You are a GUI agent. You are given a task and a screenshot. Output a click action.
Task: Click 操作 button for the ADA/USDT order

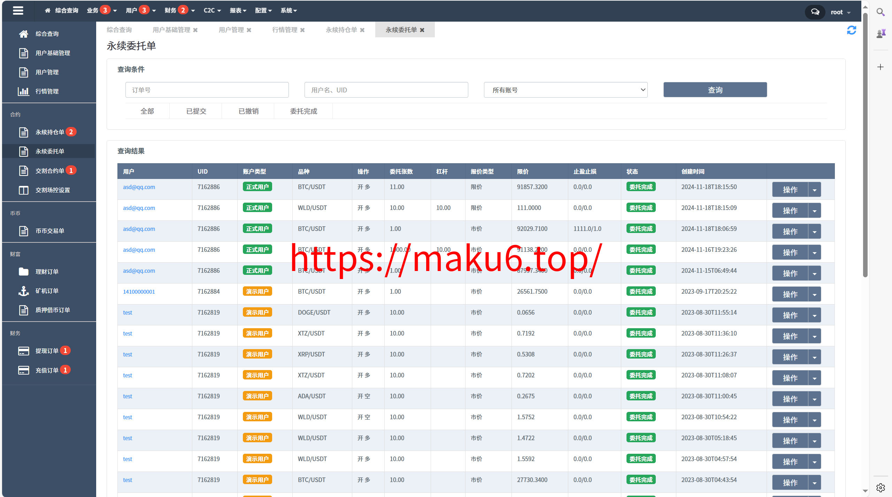(x=790, y=399)
